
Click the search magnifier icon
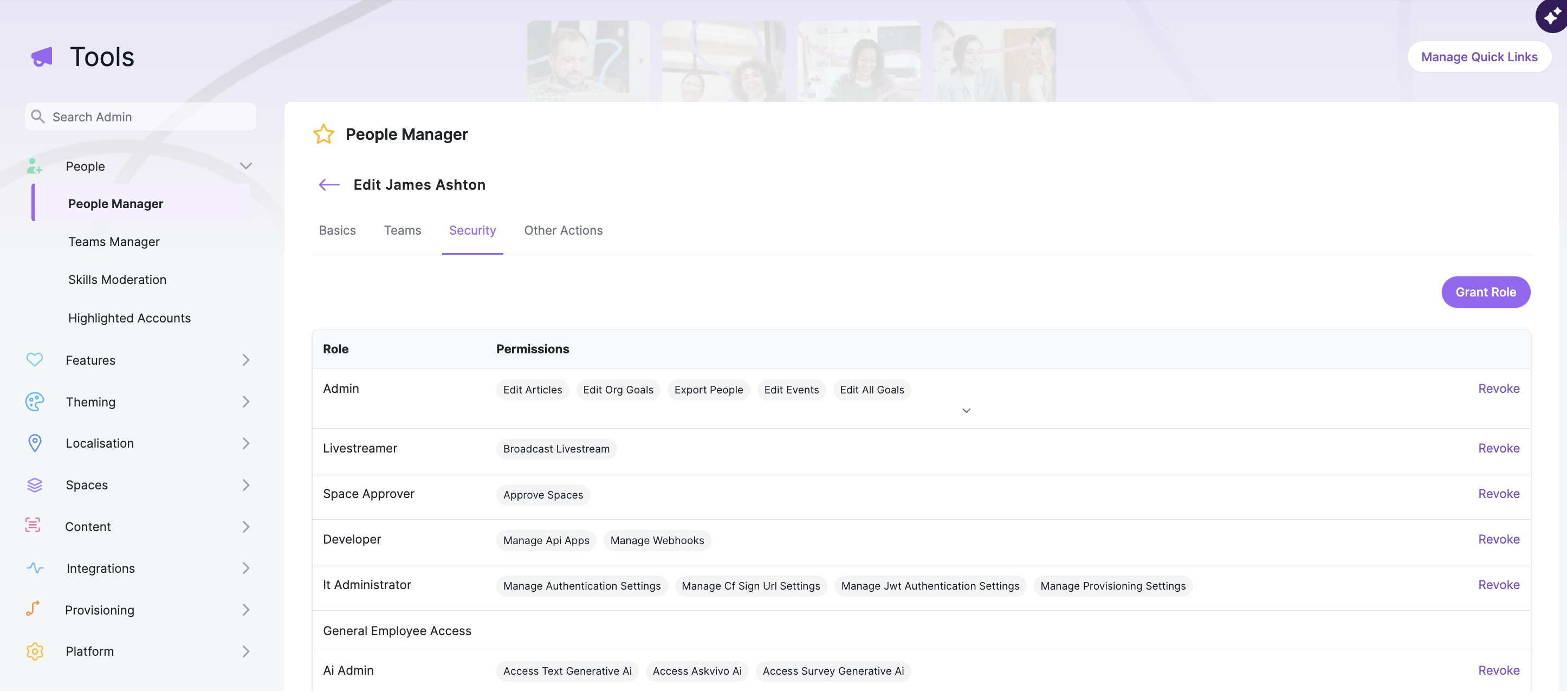click(x=38, y=117)
